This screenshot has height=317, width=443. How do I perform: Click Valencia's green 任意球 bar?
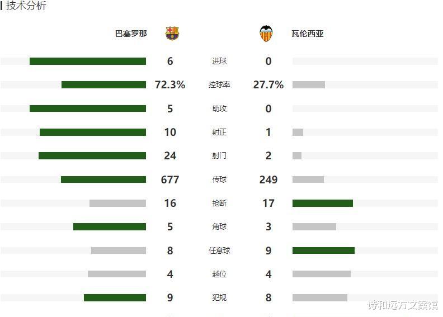(x=323, y=250)
